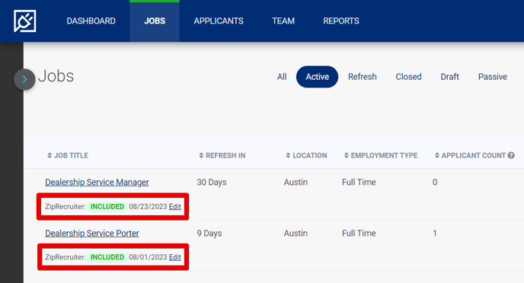
Task: Click the EMPLOYMENT TYPE column header
Action: point(384,155)
